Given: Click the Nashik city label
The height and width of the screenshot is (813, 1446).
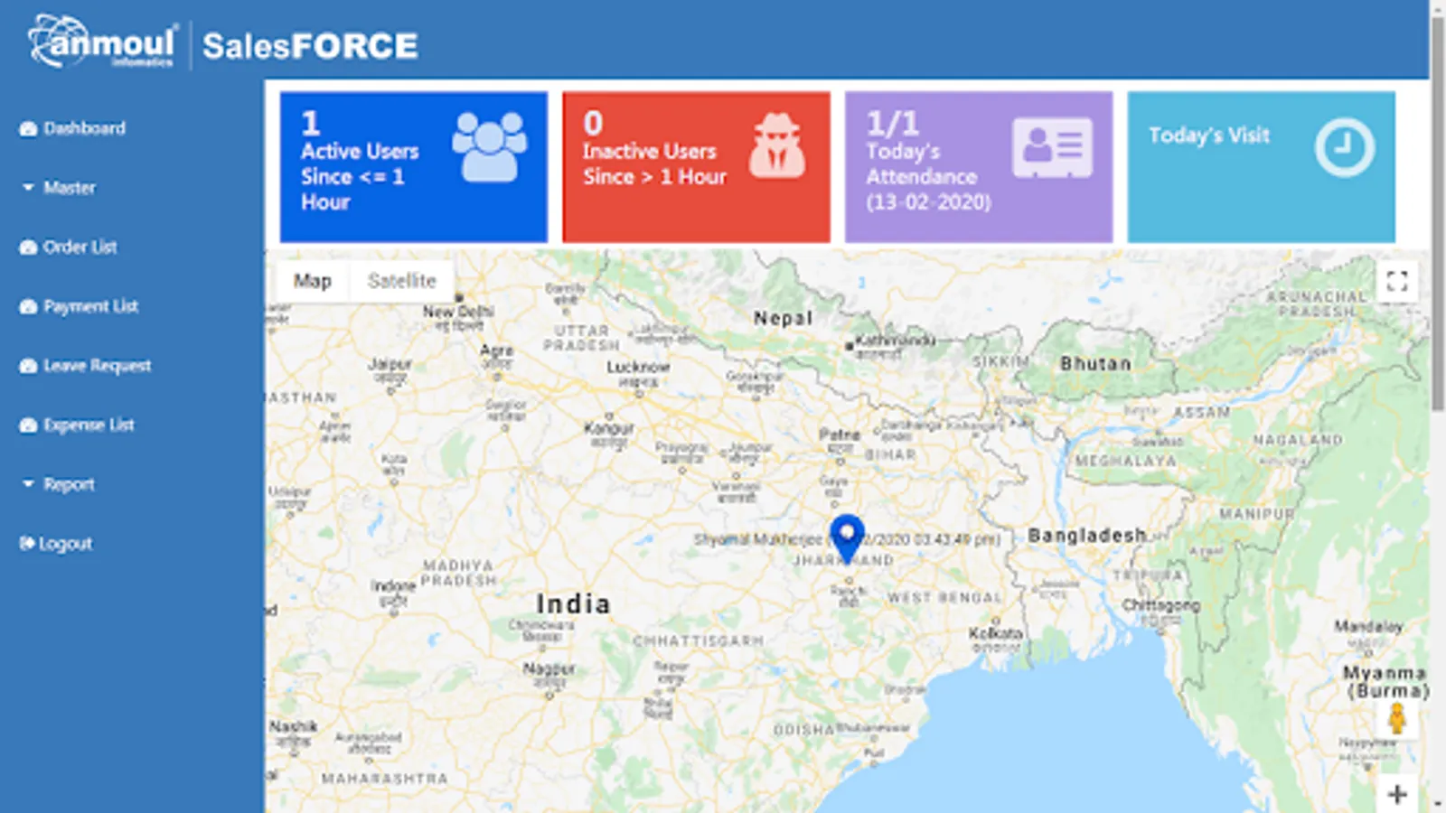Looking at the screenshot, I should click(293, 726).
